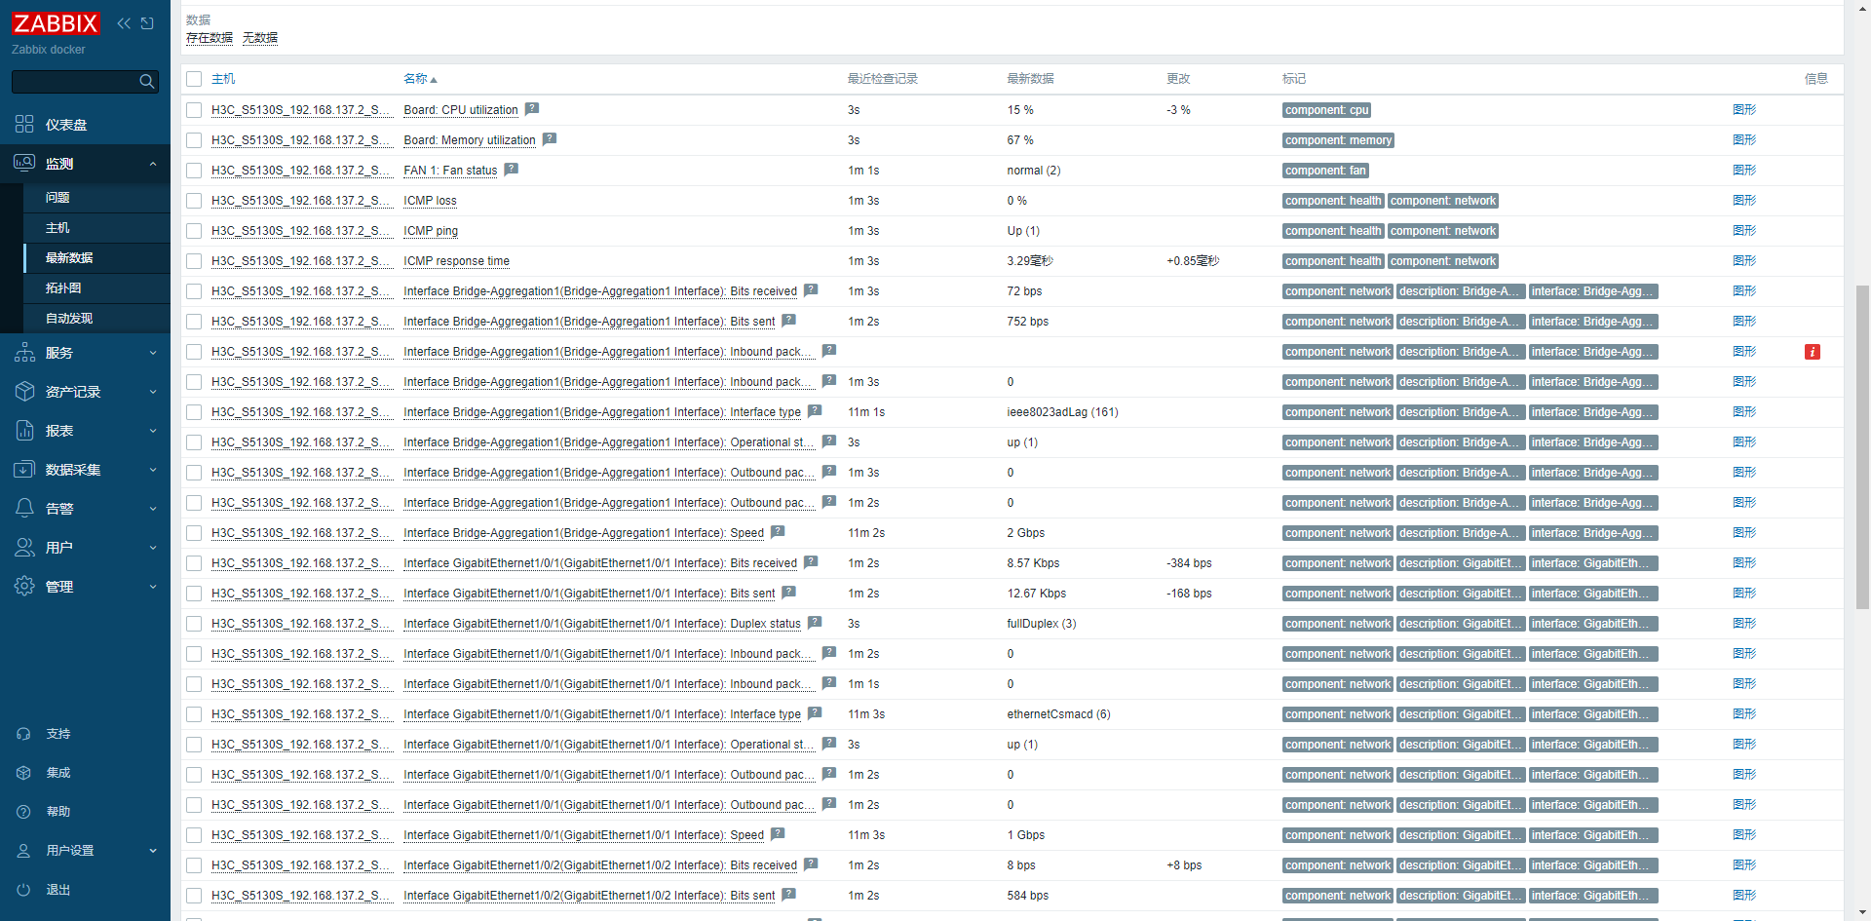
Task: Open the Dashboard (仪表盘) icon
Action: (24, 124)
